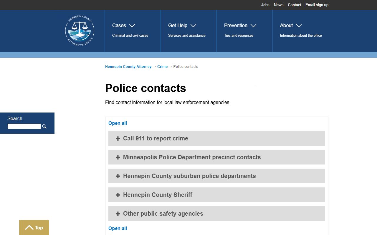Open the News link in the top bar

click(x=279, y=5)
